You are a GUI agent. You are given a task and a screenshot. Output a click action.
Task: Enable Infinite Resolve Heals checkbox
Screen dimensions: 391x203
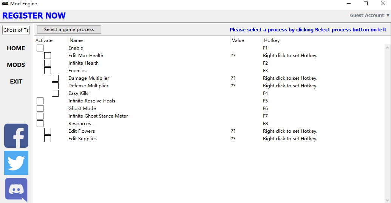tap(40, 101)
